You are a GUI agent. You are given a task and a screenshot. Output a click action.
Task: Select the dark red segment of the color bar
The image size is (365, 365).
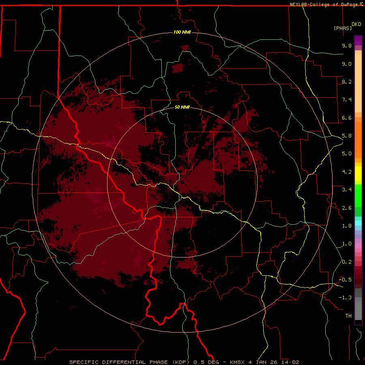[x=358, y=277]
